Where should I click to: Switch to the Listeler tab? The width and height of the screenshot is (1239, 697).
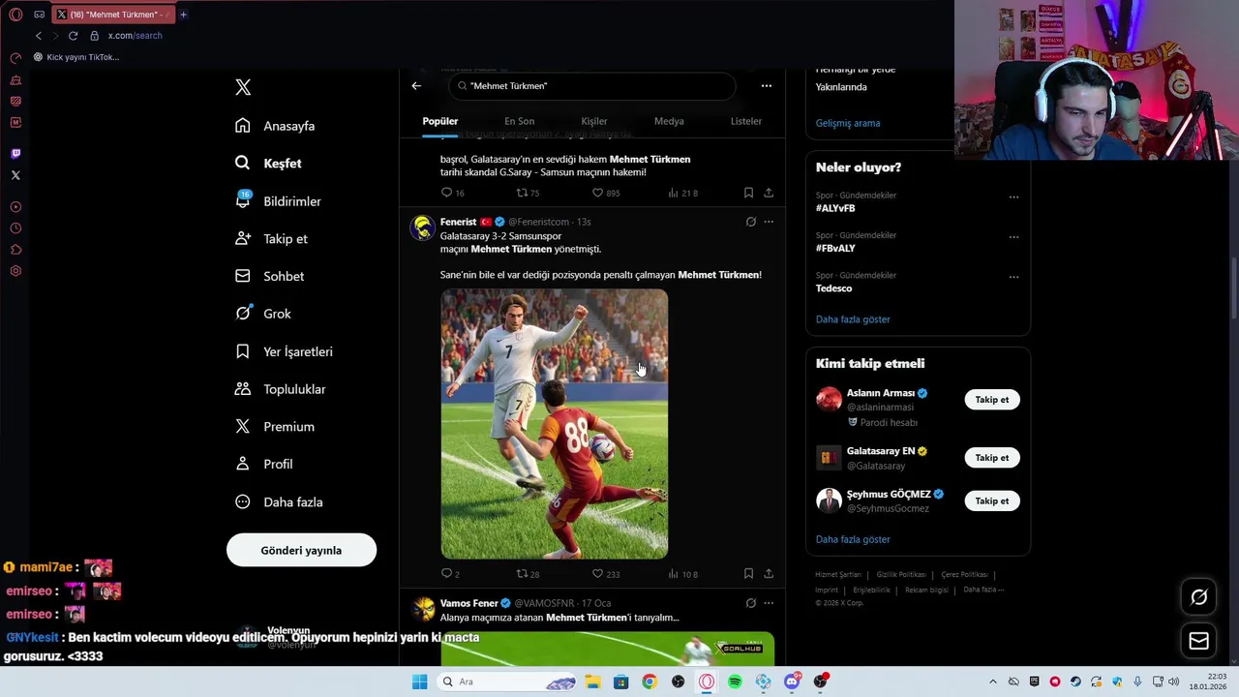[746, 121]
